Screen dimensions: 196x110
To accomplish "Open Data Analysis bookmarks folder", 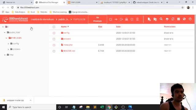I will click(18, 12).
